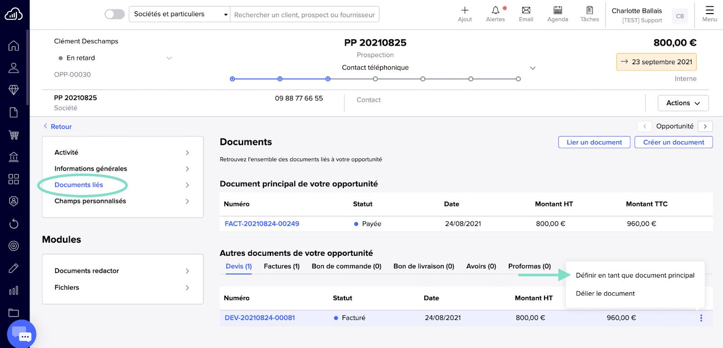Viewport: 723px width, 348px height.
Task: Click three-dot menu on DEV-20210824-00081 row
Action: [701, 318]
